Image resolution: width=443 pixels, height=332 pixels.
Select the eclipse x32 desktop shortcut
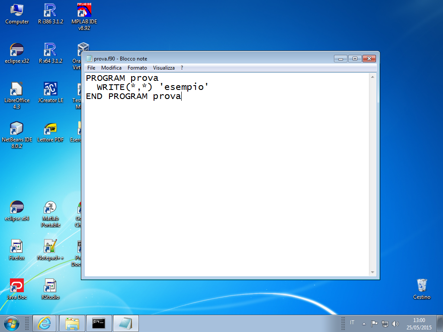(17, 51)
